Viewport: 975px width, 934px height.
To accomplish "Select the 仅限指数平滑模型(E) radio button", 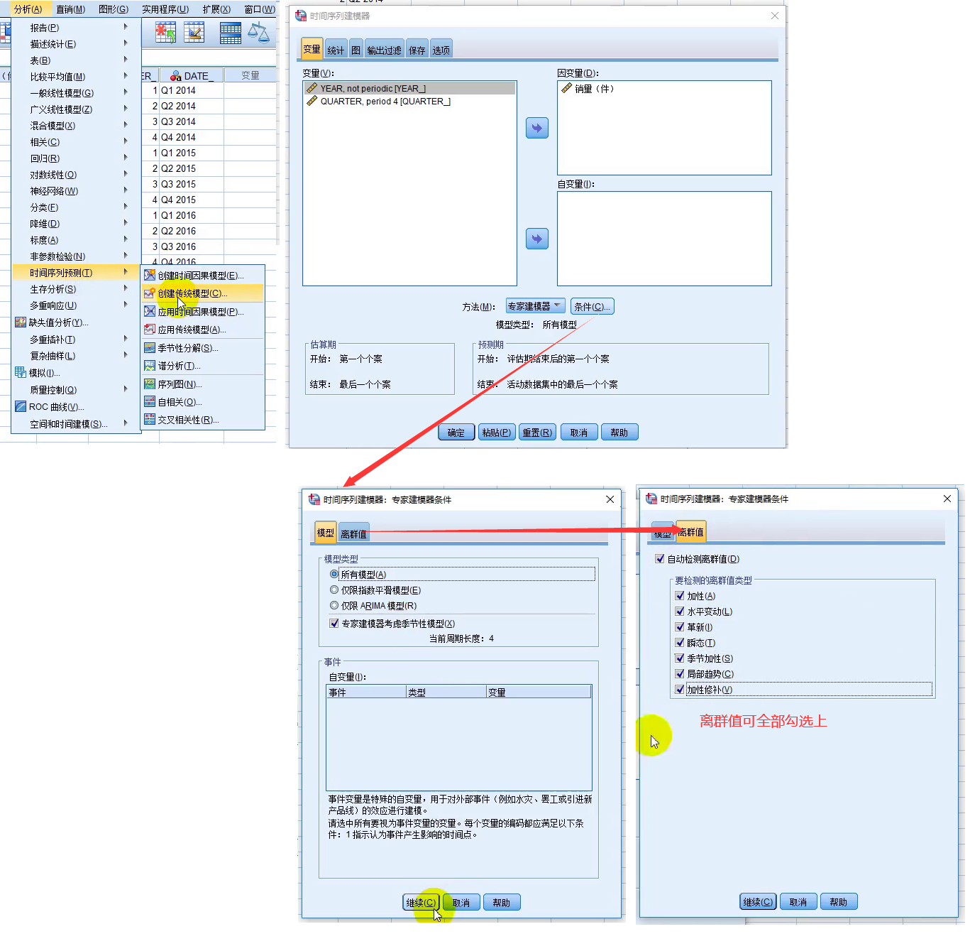I will click(334, 590).
